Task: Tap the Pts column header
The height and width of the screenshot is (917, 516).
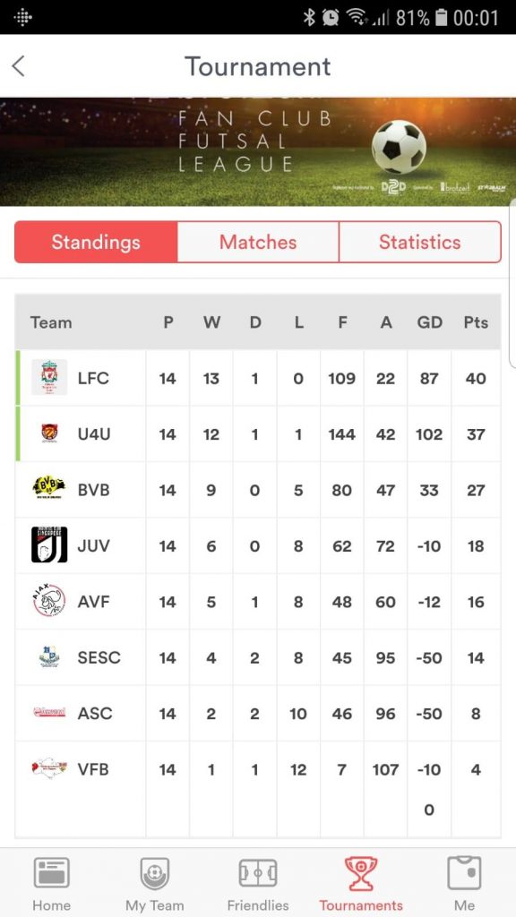Action: point(476,322)
